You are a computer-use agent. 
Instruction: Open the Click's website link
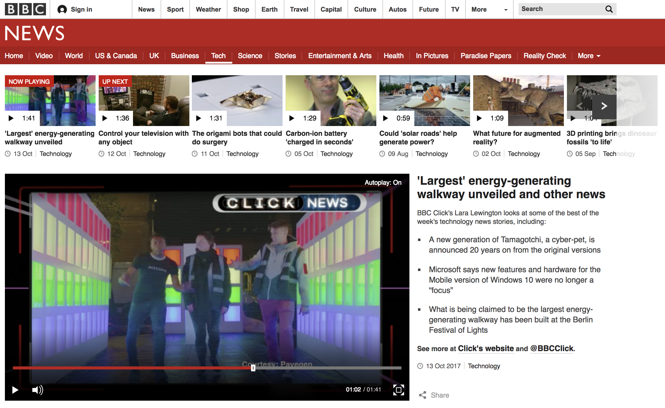486,348
